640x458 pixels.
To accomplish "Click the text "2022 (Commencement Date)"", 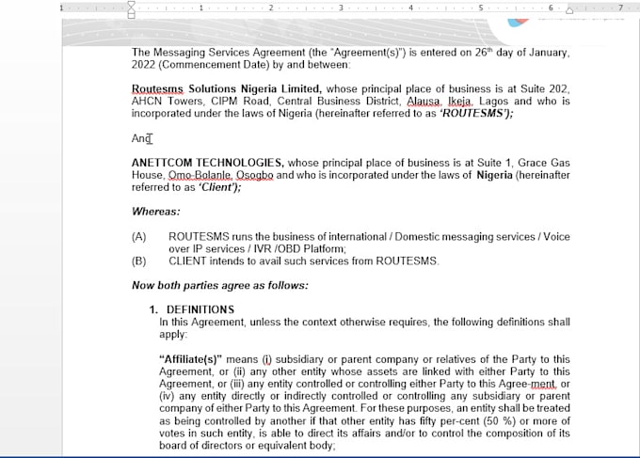I will [200, 65].
